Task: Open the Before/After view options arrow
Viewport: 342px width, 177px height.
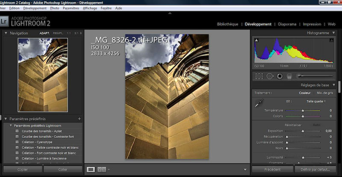Action: coord(109,170)
